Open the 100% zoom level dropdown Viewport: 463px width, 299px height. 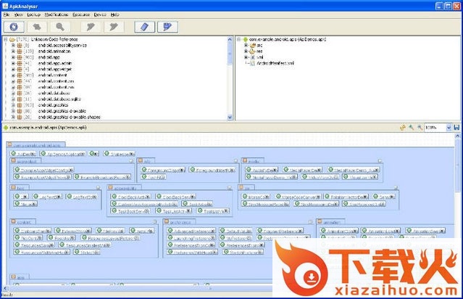[x=449, y=128]
